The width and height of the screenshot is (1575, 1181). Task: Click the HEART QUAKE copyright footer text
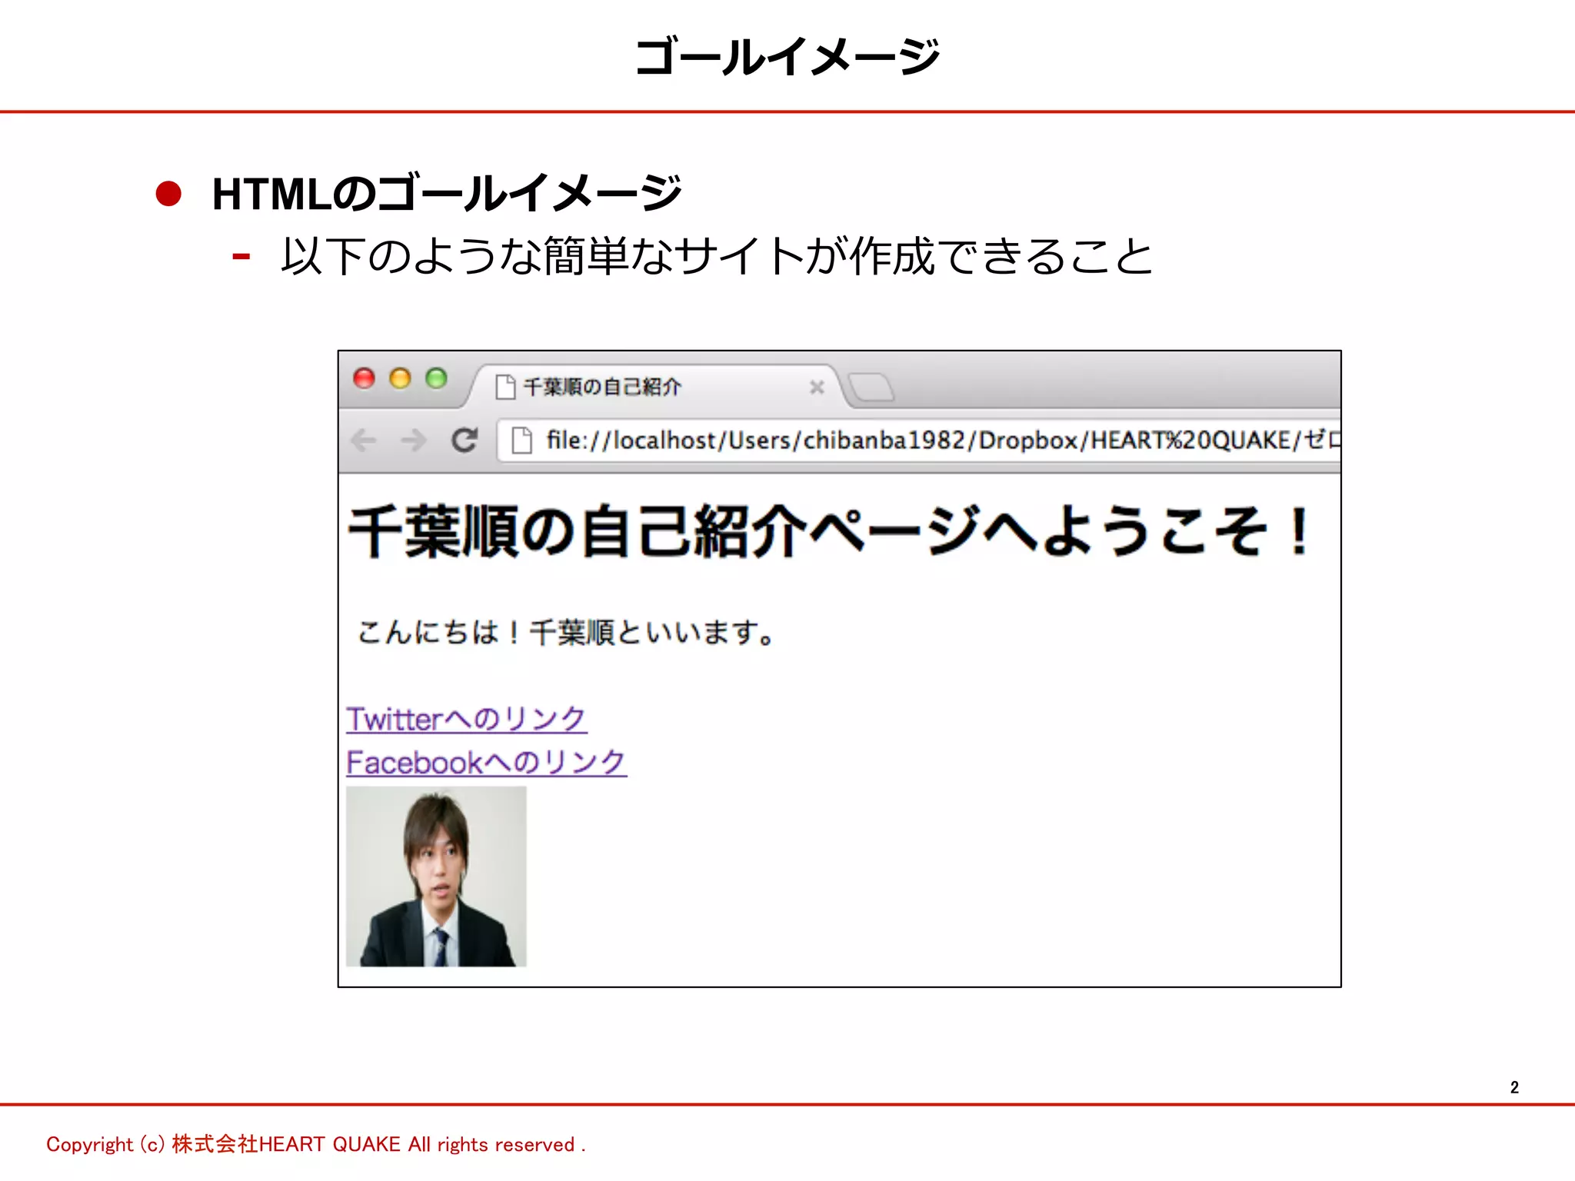click(315, 1144)
